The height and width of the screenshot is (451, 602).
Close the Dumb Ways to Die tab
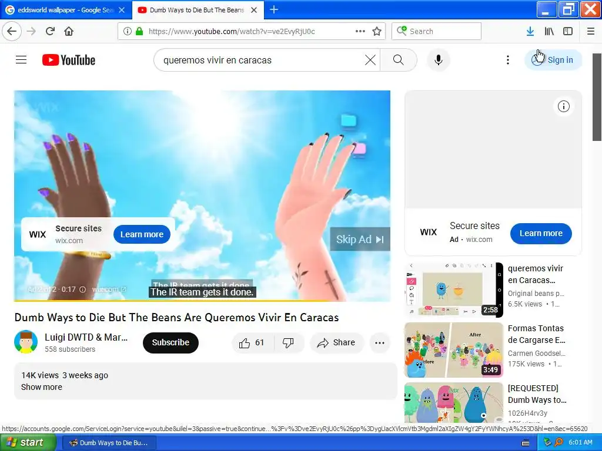click(254, 10)
